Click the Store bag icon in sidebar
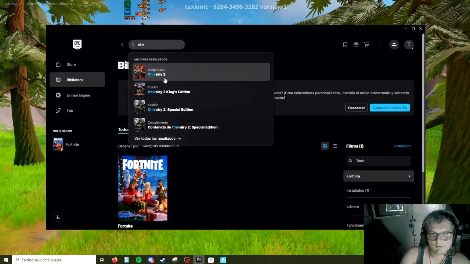 (x=58, y=64)
